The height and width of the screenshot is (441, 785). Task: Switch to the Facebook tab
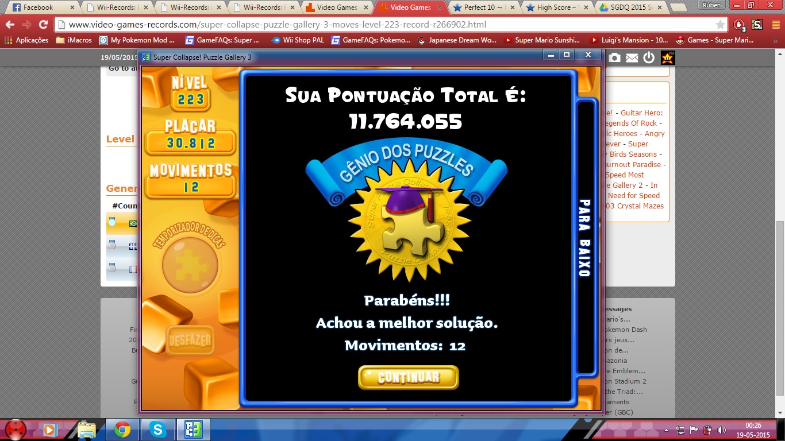(x=38, y=8)
